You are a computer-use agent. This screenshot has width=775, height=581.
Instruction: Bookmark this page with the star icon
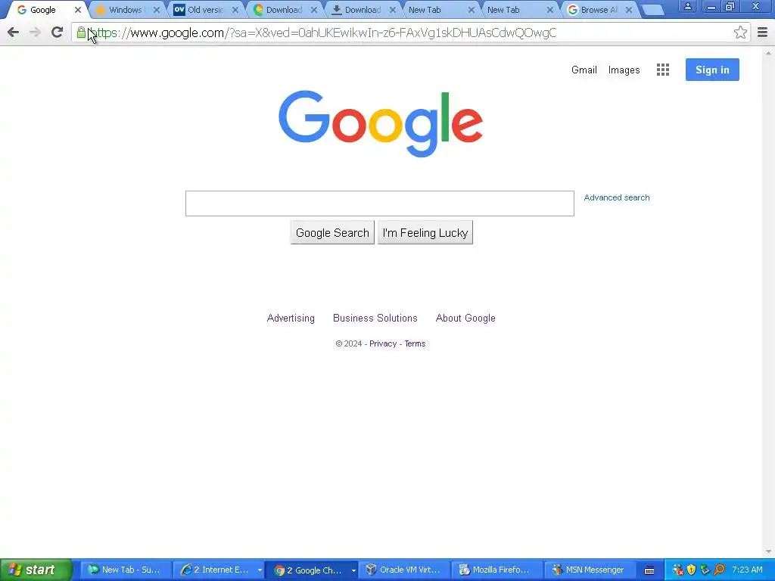coord(740,33)
